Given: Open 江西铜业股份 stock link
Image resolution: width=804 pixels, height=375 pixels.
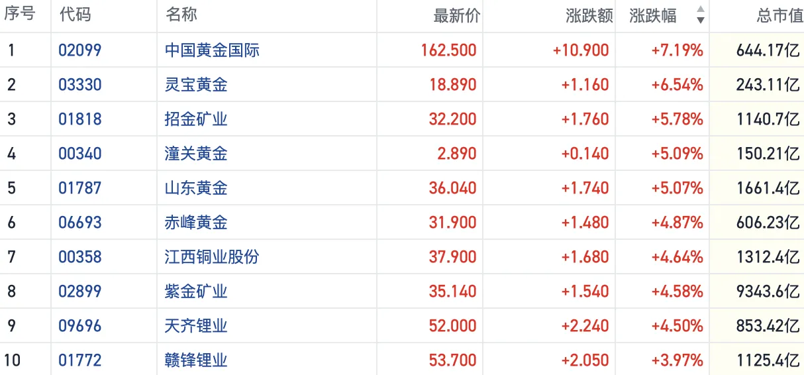Looking at the screenshot, I should pyautogui.click(x=212, y=257).
